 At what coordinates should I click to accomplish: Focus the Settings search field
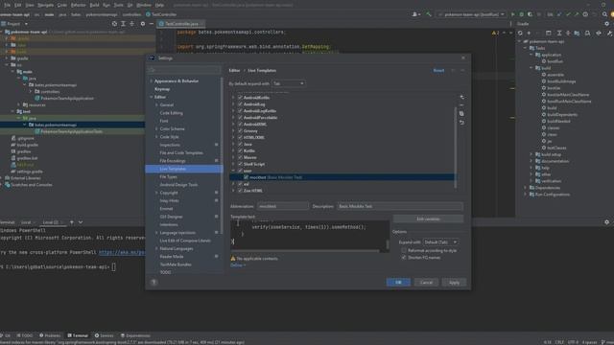click(183, 70)
